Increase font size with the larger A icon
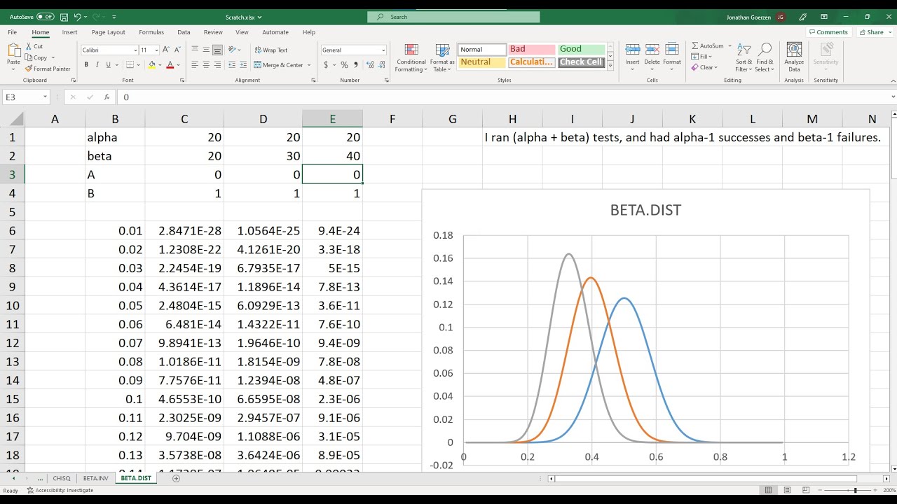 (165, 50)
